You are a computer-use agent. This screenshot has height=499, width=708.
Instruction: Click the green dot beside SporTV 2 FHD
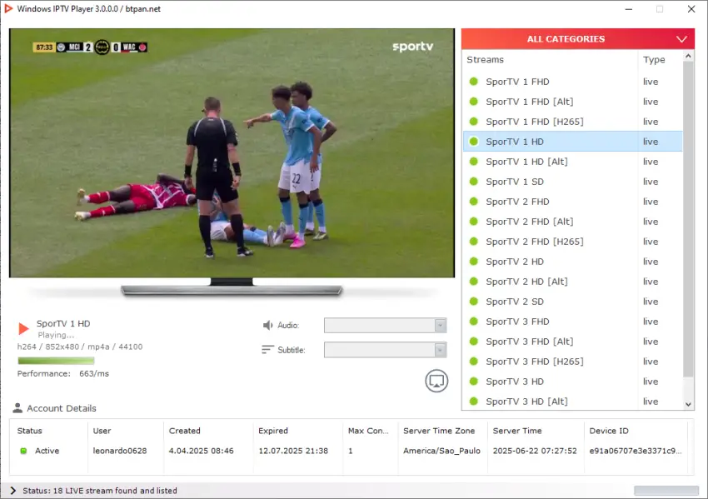tap(474, 202)
